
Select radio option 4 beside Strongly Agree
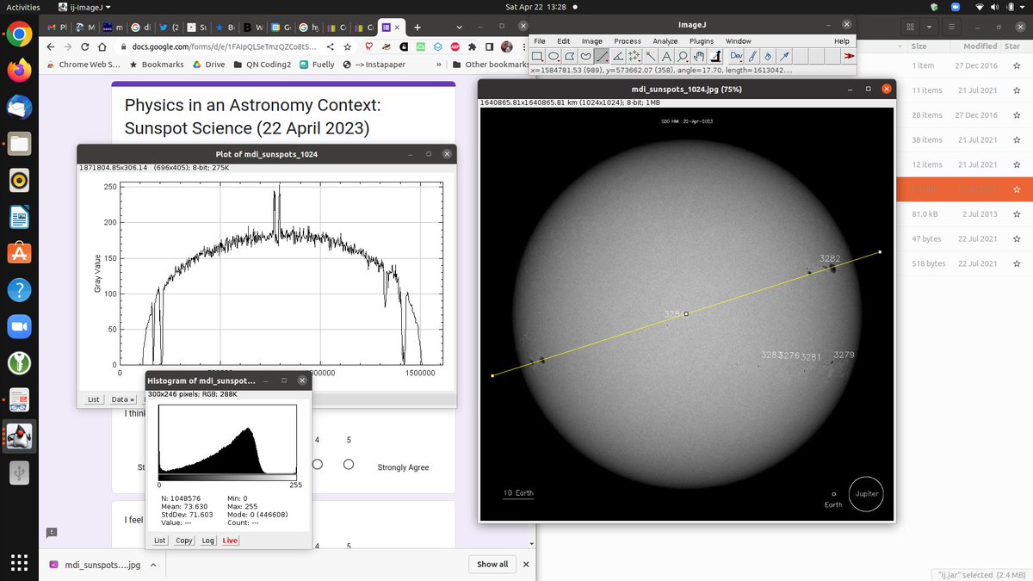317,464
